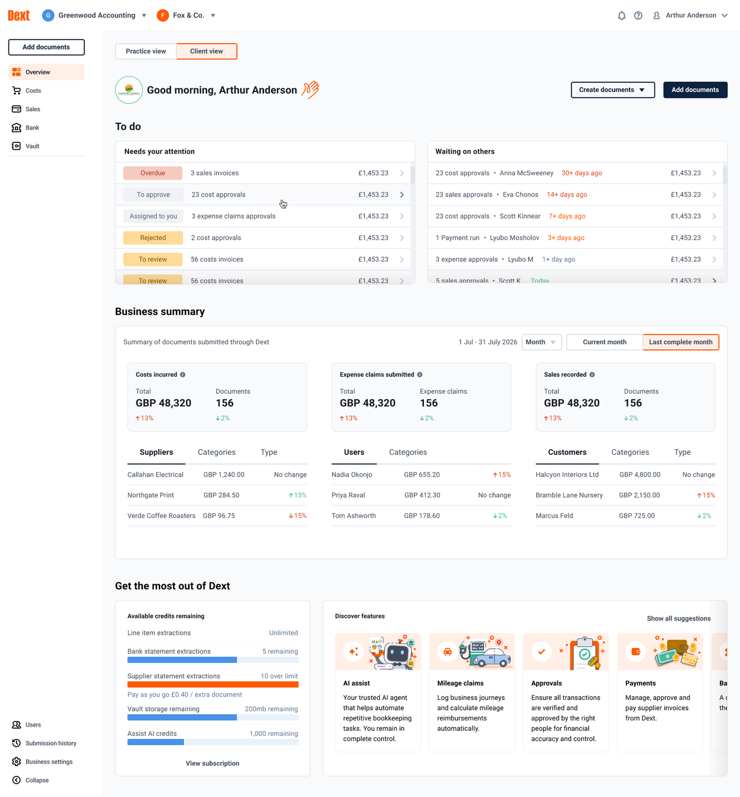The height and width of the screenshot is (797, 740).
Task: Click Bank statement extractions progress bar
Action: click(x=212, y=660)
